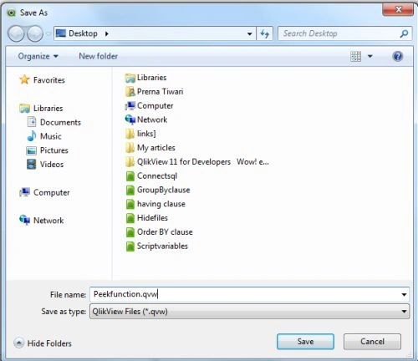Click the Change your view grid icon
The height and width of the screenshot is (361, 418).
pyautogui.click(x=355, y=56)
